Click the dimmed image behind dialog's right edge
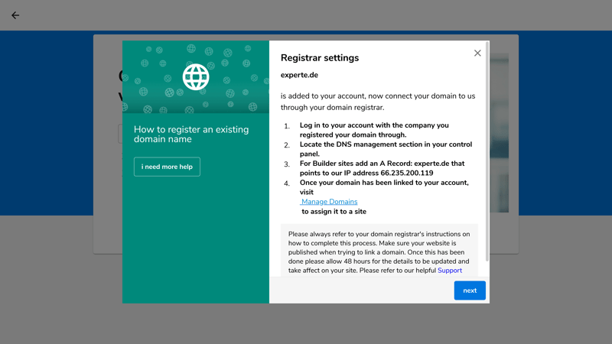The height and width of the screenshot is (344, 612). coord(500,132)
